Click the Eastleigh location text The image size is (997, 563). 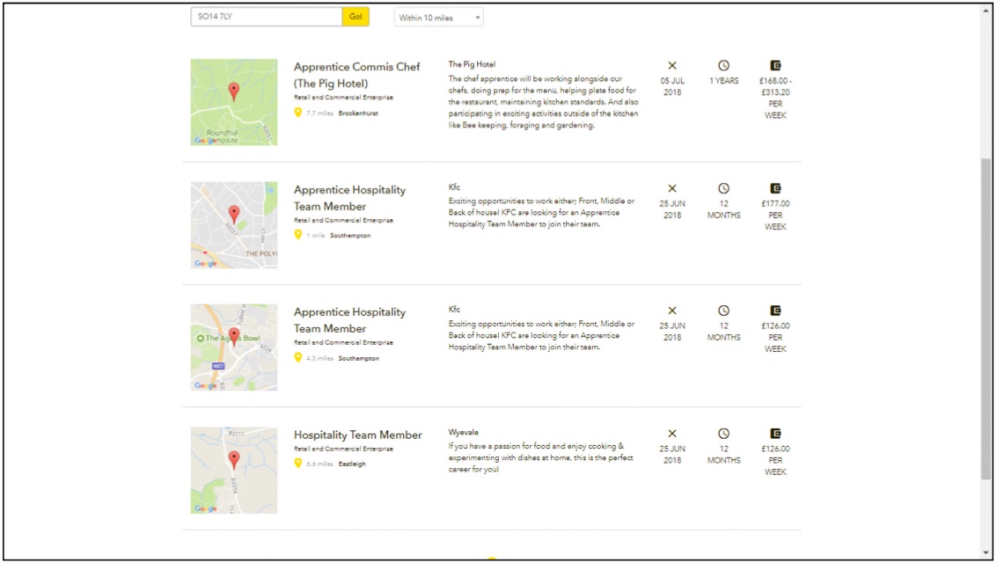(352, 464)
